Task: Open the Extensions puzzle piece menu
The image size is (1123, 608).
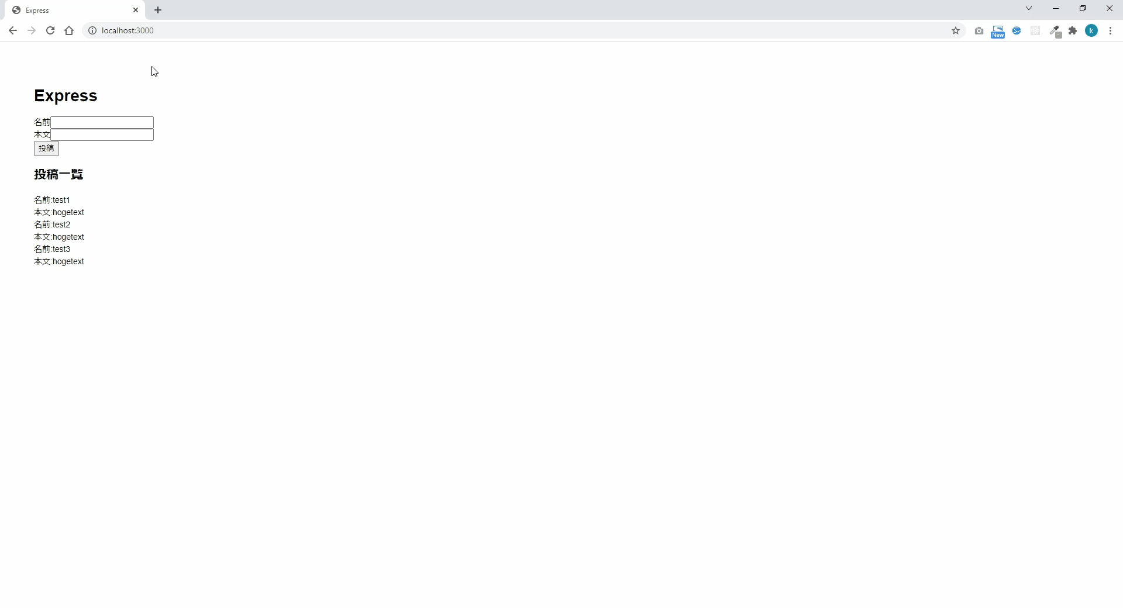Action: (x=1073, y=30)
